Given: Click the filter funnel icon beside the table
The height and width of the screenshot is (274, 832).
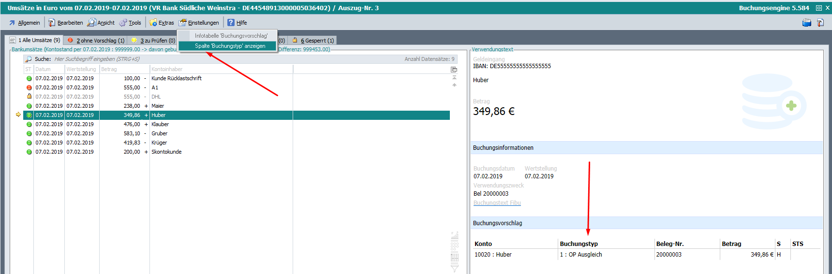Looking at the screenshot, I should tap(454, 268).
